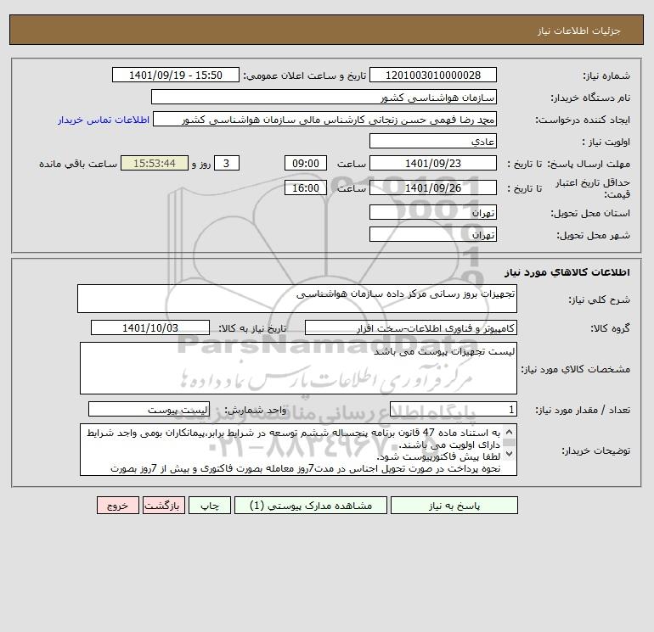Click request creator field محمد رضا فهمی

click(325, 120)
